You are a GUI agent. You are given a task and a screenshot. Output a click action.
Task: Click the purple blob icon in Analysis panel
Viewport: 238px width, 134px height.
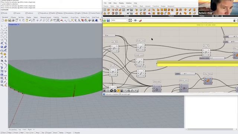149,13
